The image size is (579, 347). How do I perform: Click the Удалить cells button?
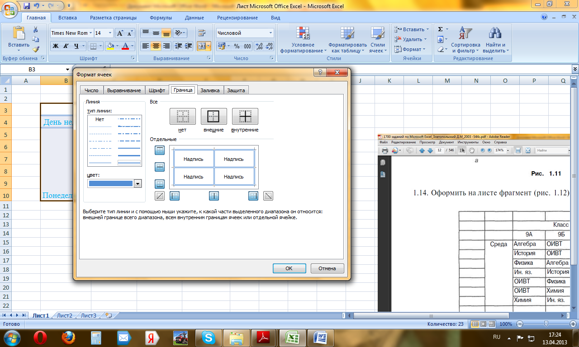click(x=409, y=39)
